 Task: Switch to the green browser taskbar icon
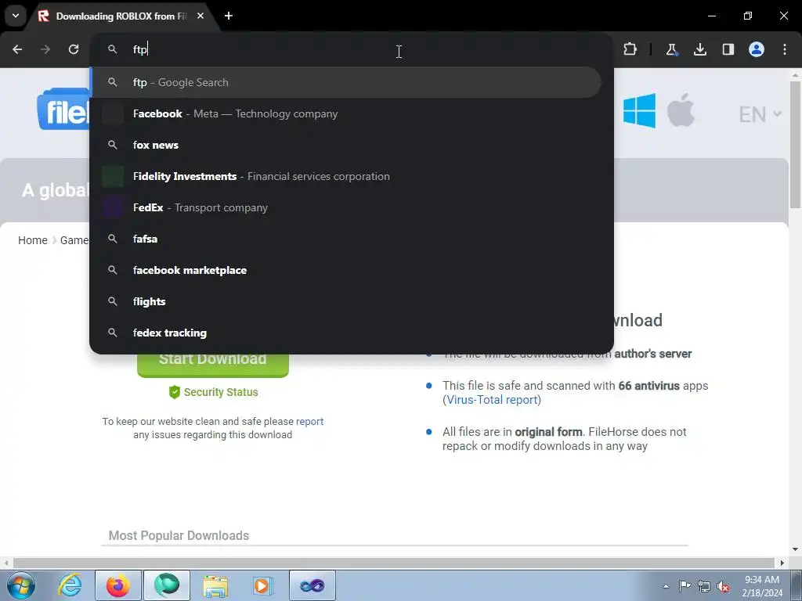pyautogui.click(x=167, y=585)
